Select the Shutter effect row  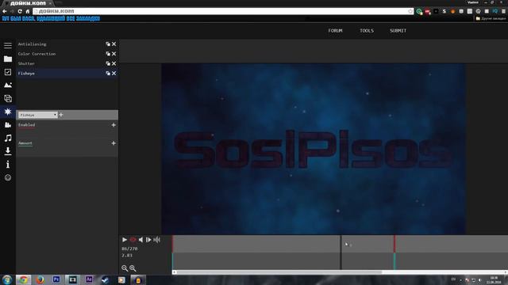(67, 63)
